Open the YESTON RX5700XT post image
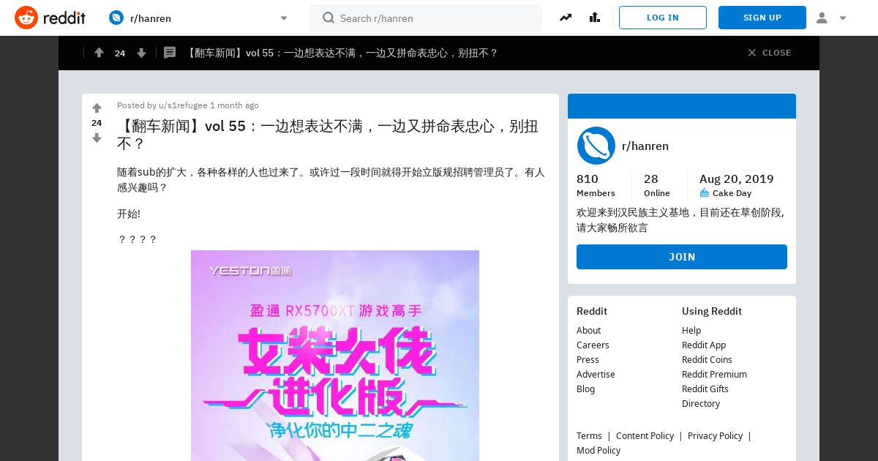The width and height of the screenshot is (878, 461). pyautogui.click(x=335, y=356)
